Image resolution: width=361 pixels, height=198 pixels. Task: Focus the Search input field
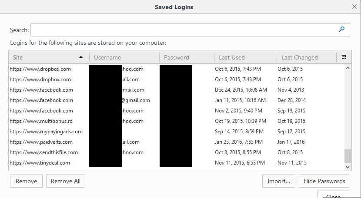190,30
